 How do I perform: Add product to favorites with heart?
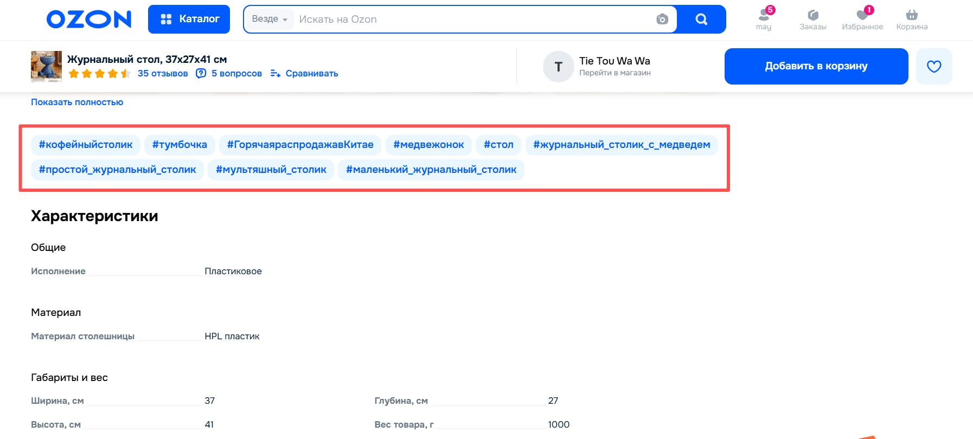point(933,66)
